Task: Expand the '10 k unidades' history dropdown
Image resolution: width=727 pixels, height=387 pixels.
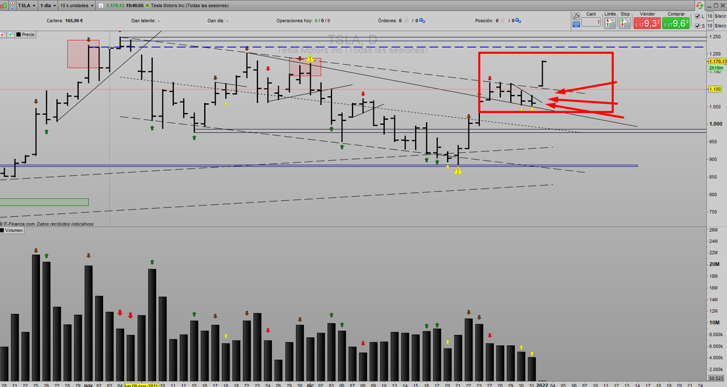Action: 77,5
